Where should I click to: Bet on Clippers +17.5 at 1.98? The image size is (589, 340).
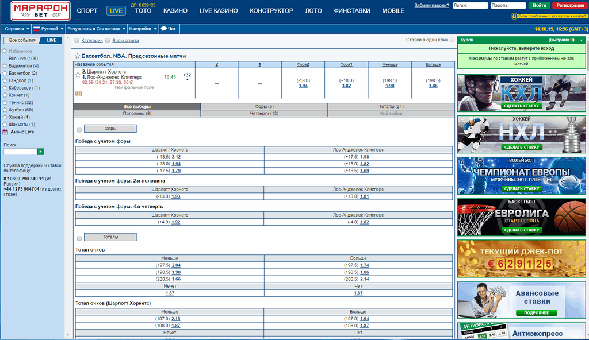[364, 157]
